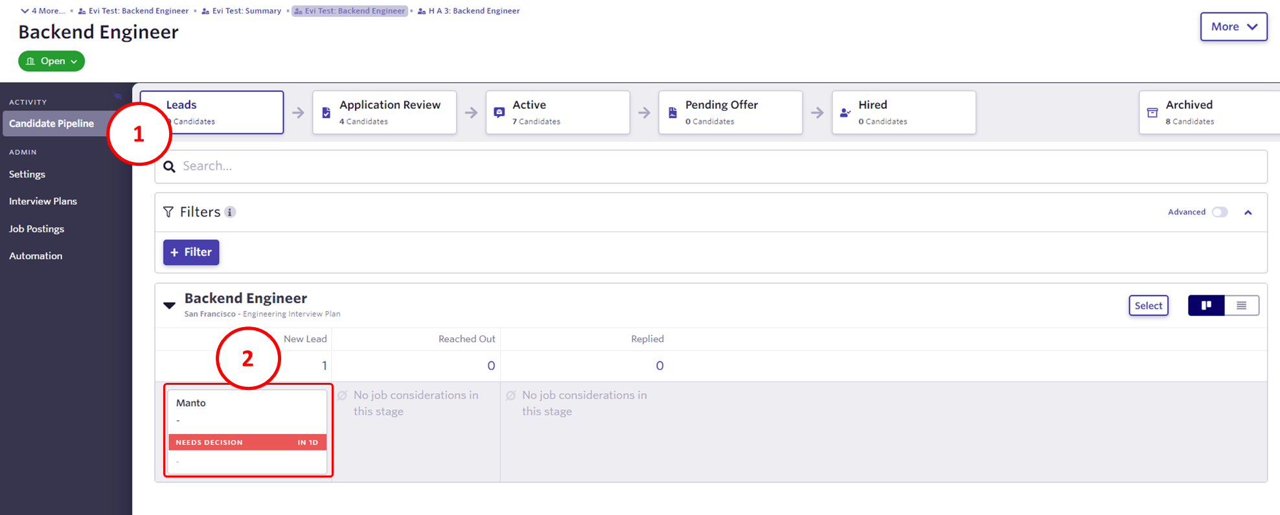
Task: Switch to the board column view icon
Action: click(1206, 306)
